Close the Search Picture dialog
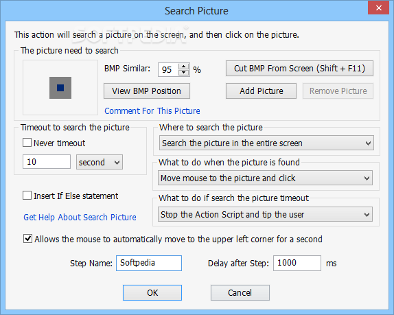Screen dimensions: 394x315 [378, 8]
